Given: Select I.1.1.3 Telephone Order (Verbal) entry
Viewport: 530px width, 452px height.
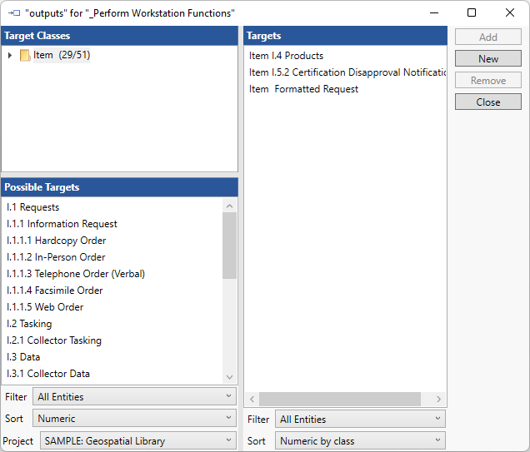Looking at the screenshot, I should [x=76, y=274].
